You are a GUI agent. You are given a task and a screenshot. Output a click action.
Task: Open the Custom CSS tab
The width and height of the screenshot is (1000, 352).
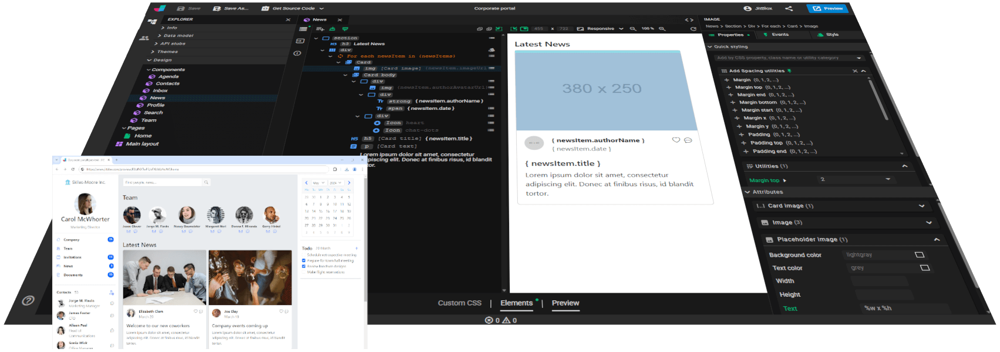(x=460, y=303)
